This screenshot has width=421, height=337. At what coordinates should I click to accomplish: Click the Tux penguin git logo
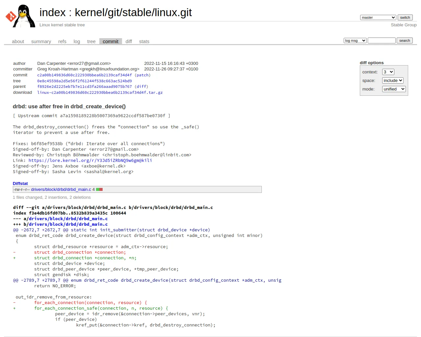(x=20, y=16)
